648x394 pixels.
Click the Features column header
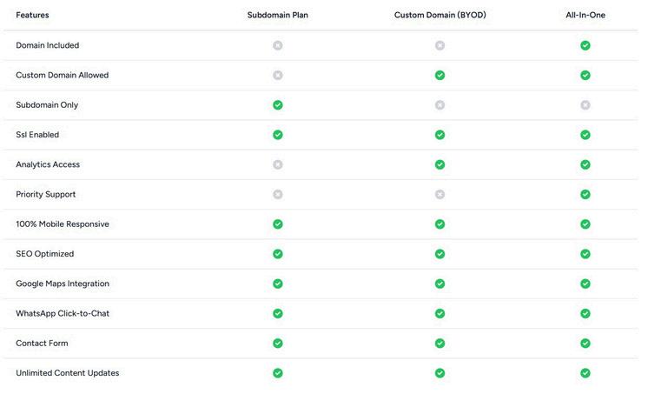click(32, 15)
